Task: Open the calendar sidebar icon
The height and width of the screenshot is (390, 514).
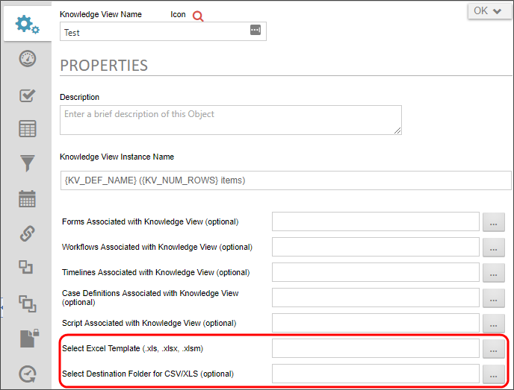Action: [28, 198]
